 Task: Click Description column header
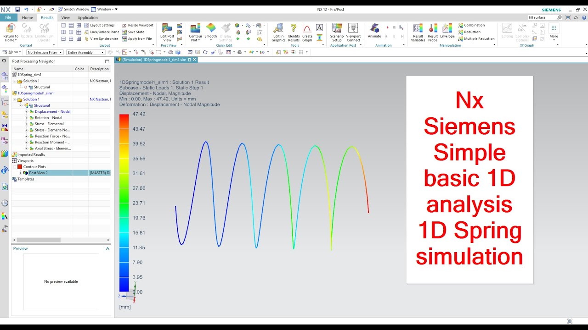click(x=100, y=69)
